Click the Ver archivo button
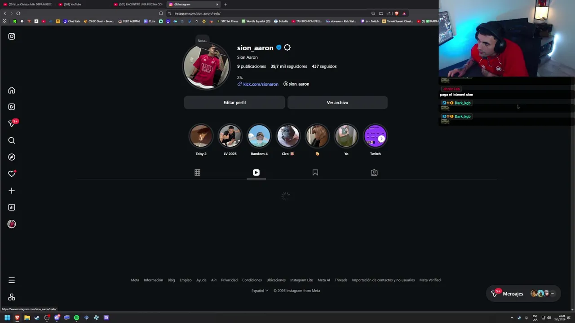 point(337,102)
